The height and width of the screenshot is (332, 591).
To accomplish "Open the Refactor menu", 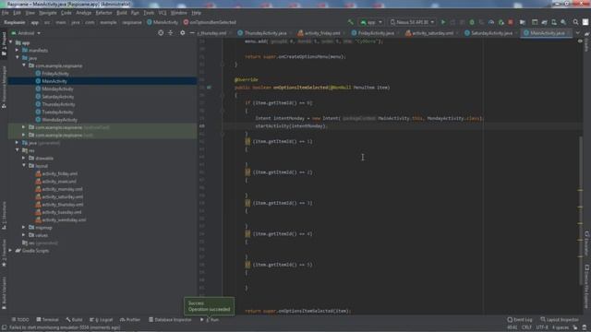I will coord(103,13).
